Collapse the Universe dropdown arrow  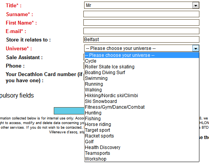pos(196,48)
